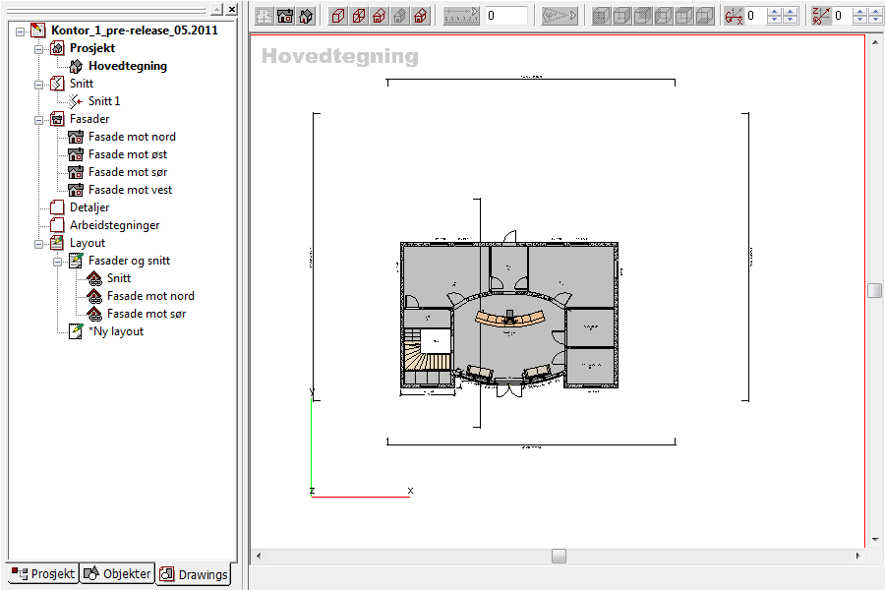Click the vertical scrollbar thumb
This screenshot has height=590, width=885.
(875, 290)
